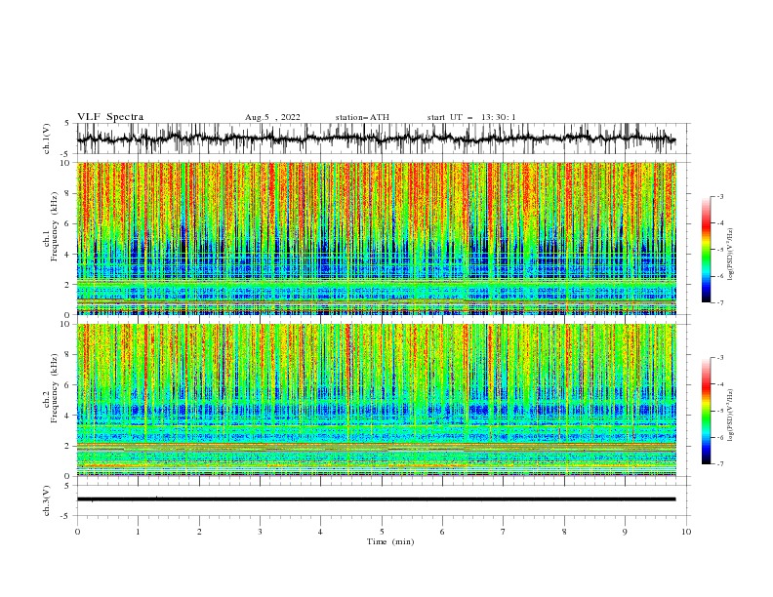Click the "Time (min)" x-axis label

(x=390, y=541)
